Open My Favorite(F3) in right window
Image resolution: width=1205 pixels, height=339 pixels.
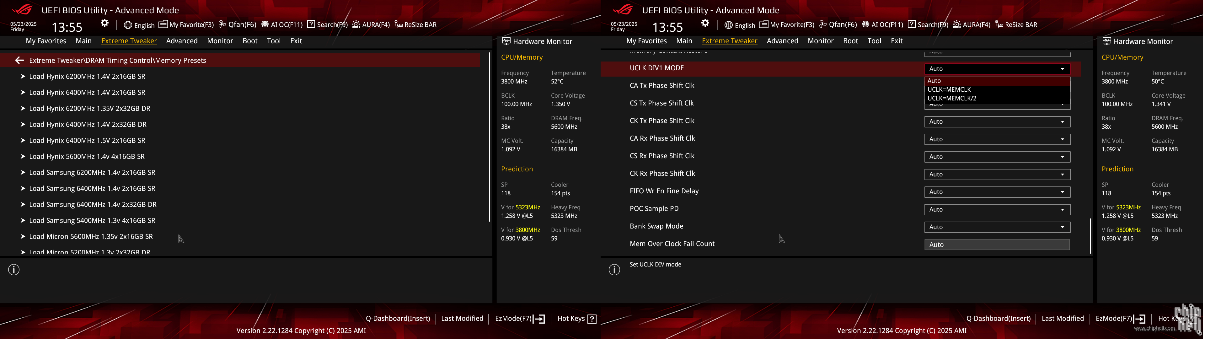point(787,25)
